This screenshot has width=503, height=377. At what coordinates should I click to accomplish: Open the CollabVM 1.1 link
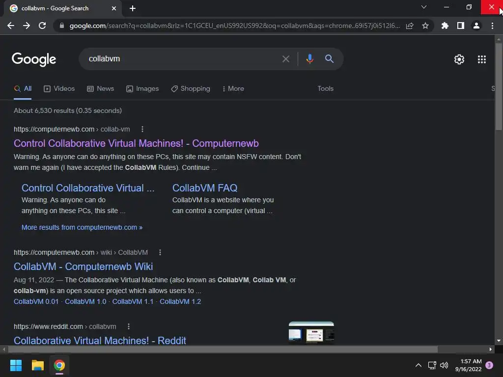[x=133, y=302]
